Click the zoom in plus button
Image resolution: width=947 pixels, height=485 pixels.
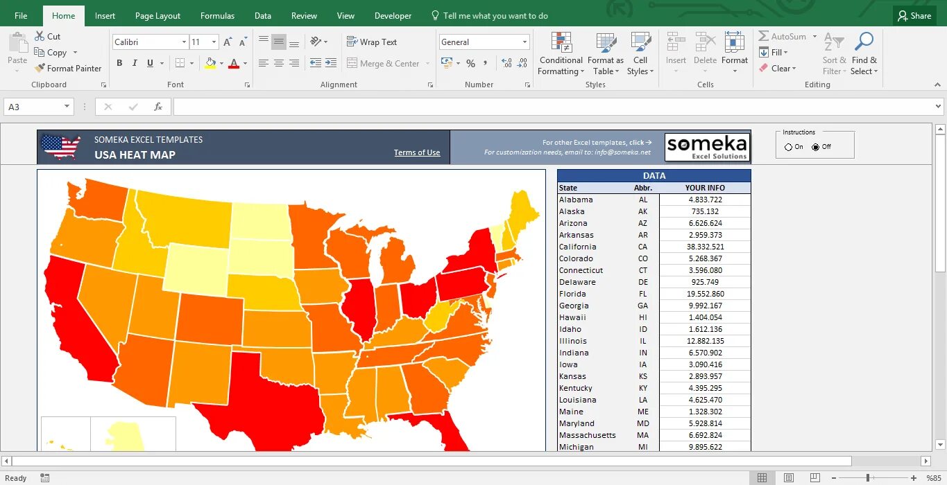[x=915, y=477]
